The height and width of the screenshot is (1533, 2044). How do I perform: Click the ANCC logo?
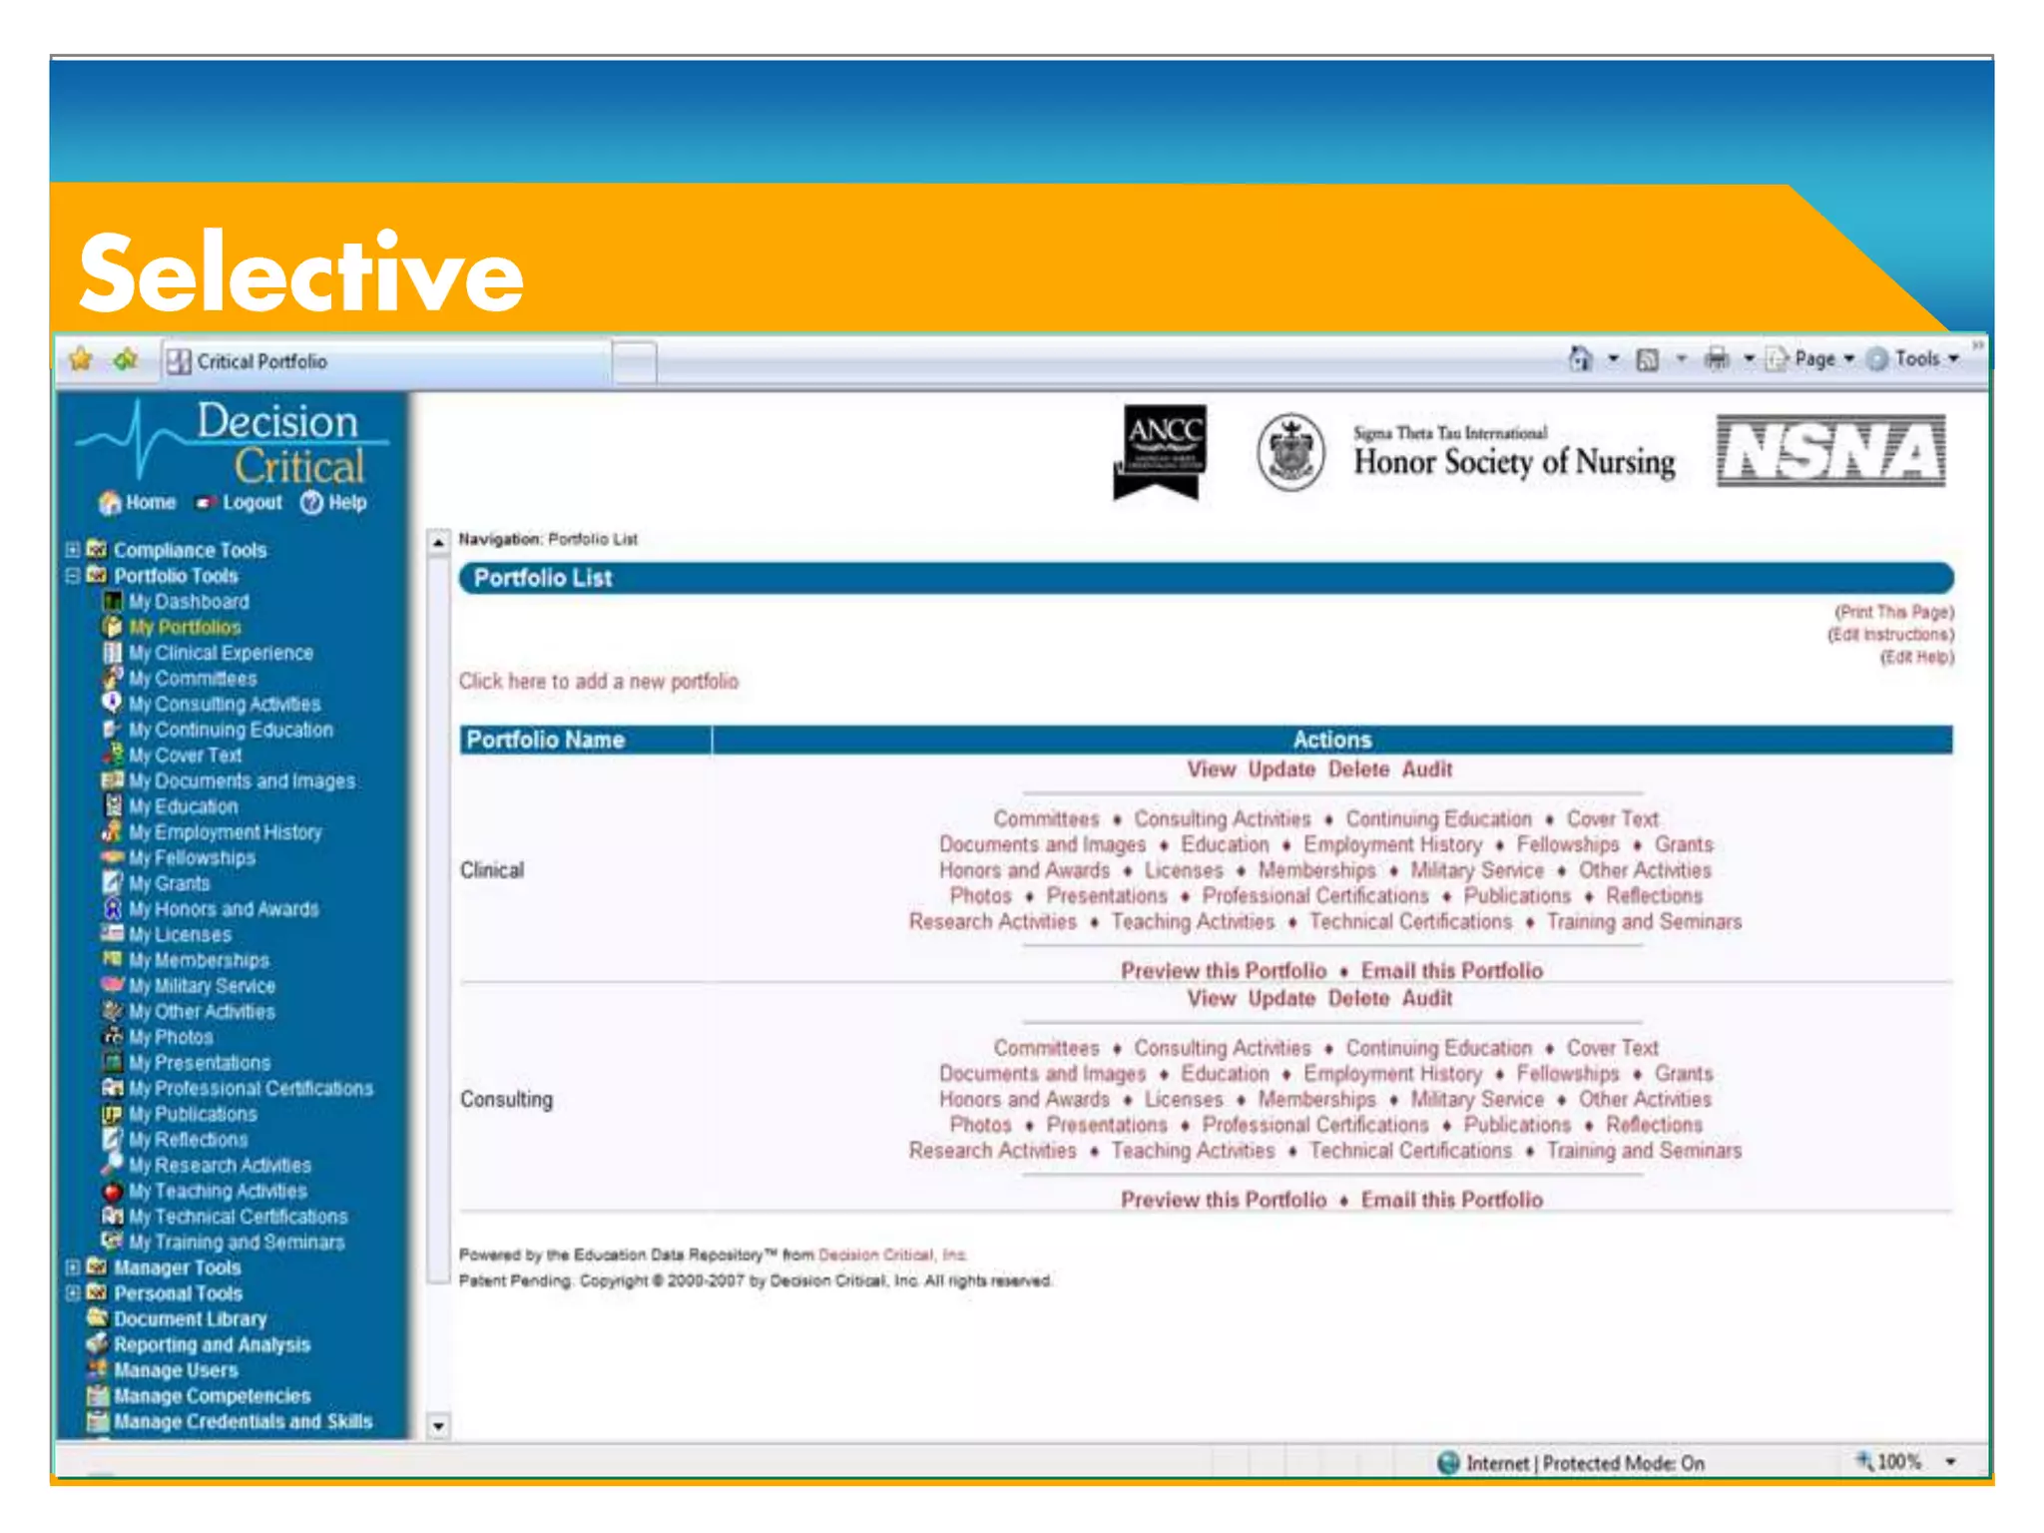[x=1161, y=451]
